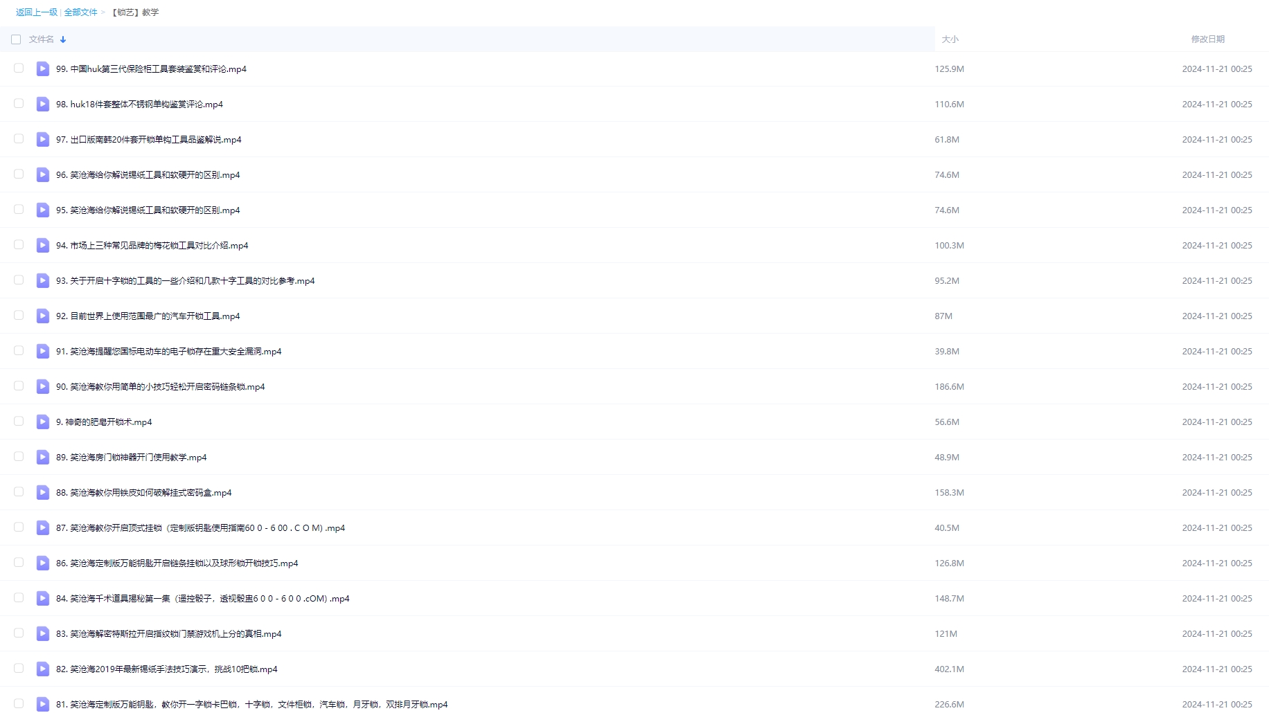The height and width of the screenshot is (713, 1269).
Task: Open file 94. 市场上三种常见品牌 mp4
Action: click(152, 246)
